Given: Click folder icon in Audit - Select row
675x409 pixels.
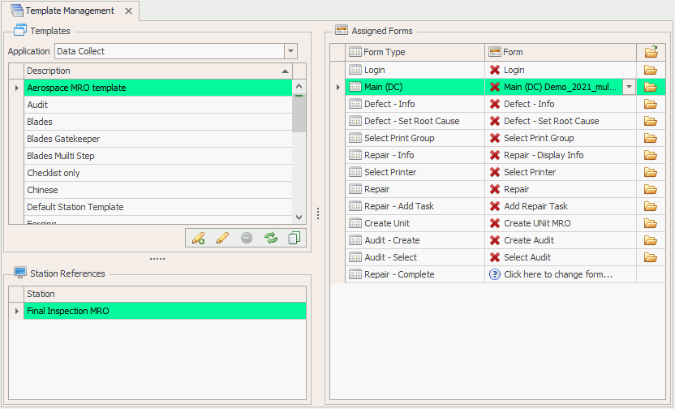Looking at the screenshot, I should tap(650, 257).
